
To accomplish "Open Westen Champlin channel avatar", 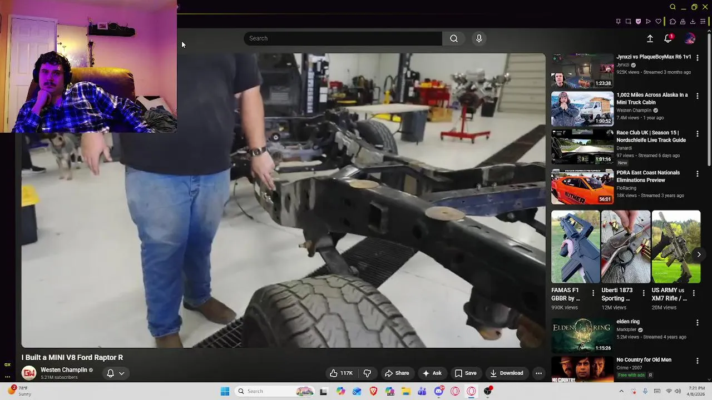I will (x=29, y=373).
